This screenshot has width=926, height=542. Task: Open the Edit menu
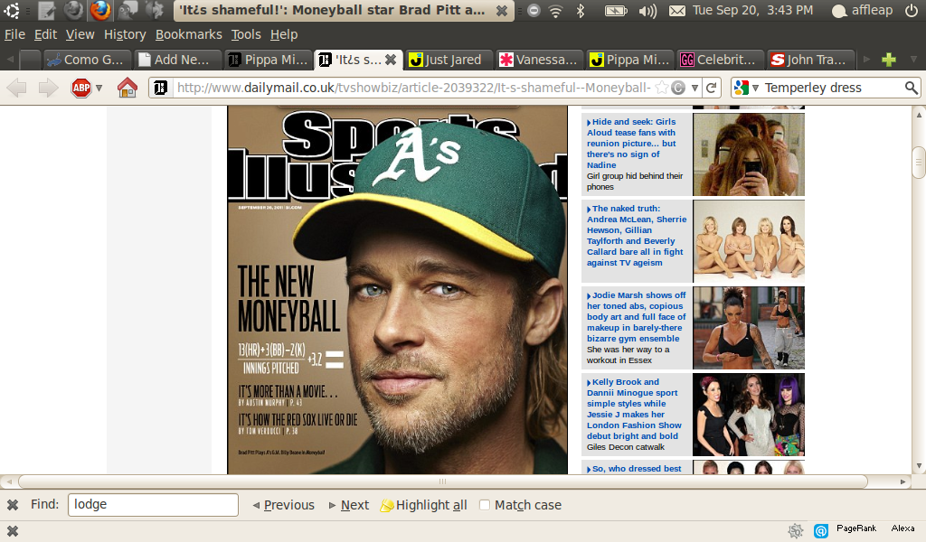45,35
